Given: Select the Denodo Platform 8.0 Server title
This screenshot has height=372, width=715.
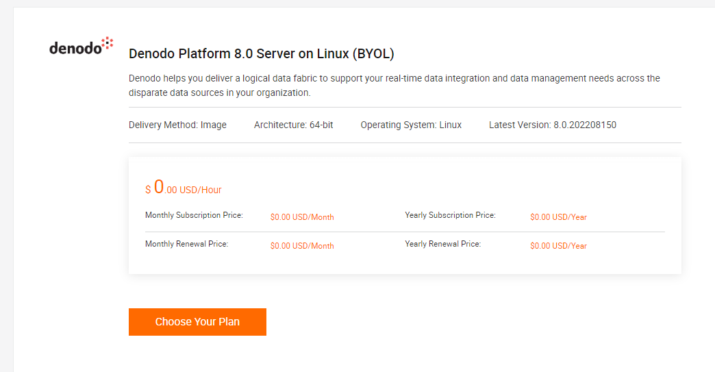Looking at the screenshot, I should (262, 54).
